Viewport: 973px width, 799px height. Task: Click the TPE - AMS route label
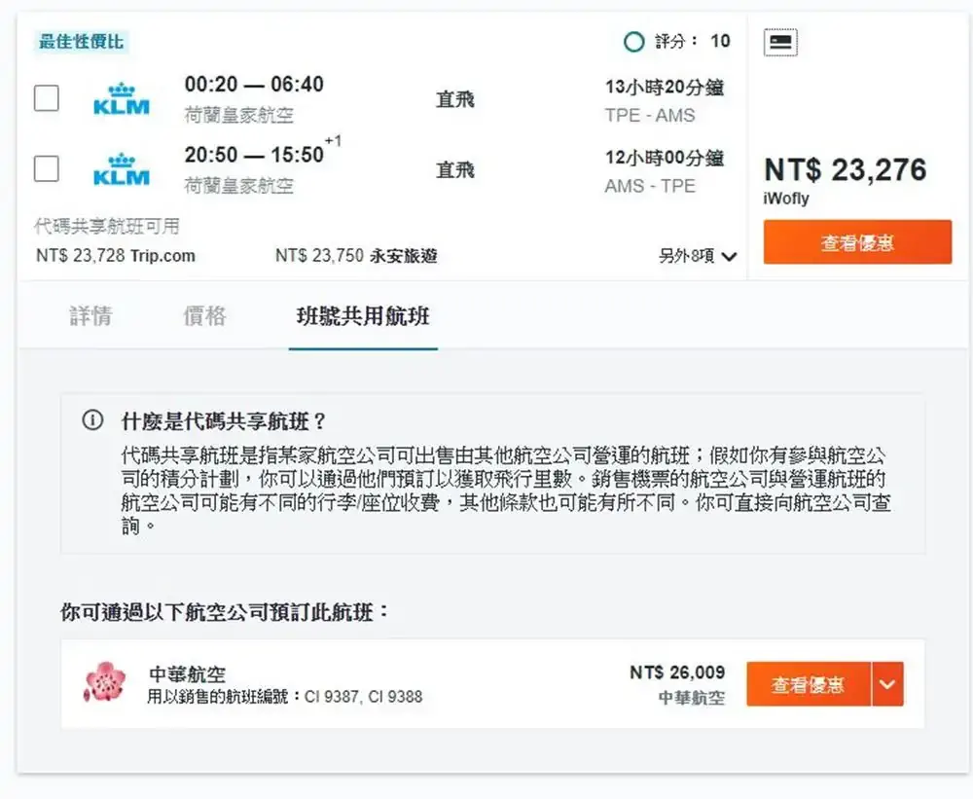(x=650, y=116)
